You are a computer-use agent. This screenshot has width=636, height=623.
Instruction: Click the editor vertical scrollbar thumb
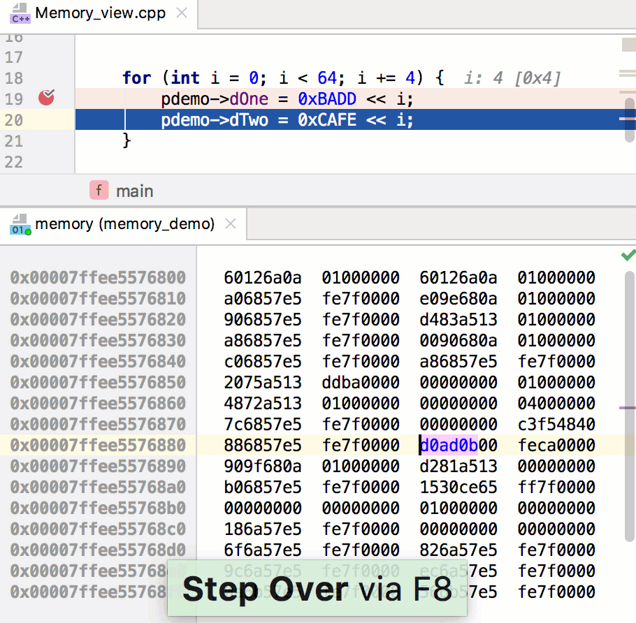[x=629, y=119]
